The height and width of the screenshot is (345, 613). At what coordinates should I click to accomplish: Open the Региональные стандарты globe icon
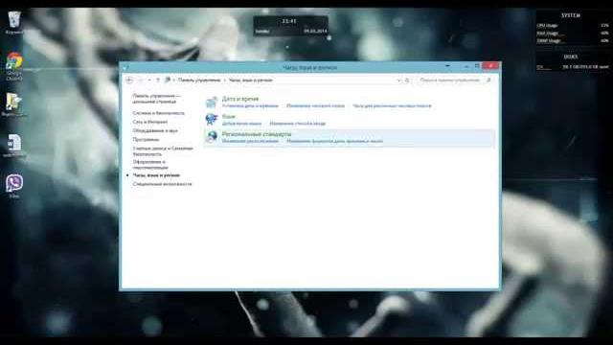tap(212, 137)
